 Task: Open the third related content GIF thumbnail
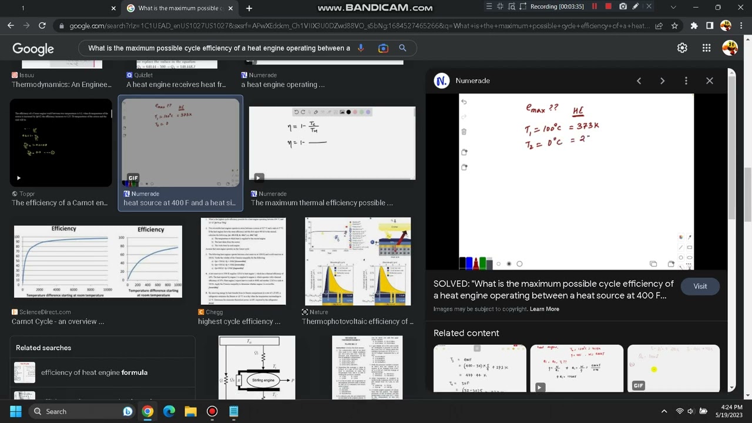click(673, 368)
